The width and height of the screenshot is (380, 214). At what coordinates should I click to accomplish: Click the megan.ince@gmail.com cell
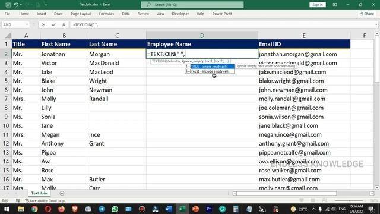pyautogui.click(x=304, y=134)
